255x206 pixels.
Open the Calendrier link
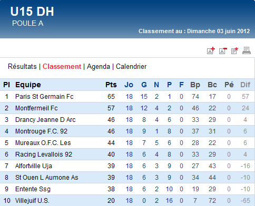(131, 67)
